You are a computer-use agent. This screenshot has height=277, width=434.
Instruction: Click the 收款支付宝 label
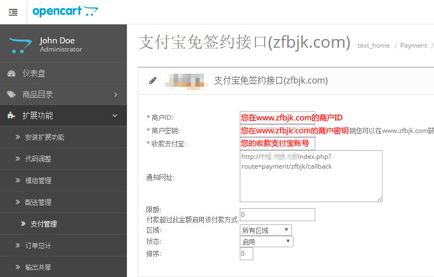[x=167, y=144]
